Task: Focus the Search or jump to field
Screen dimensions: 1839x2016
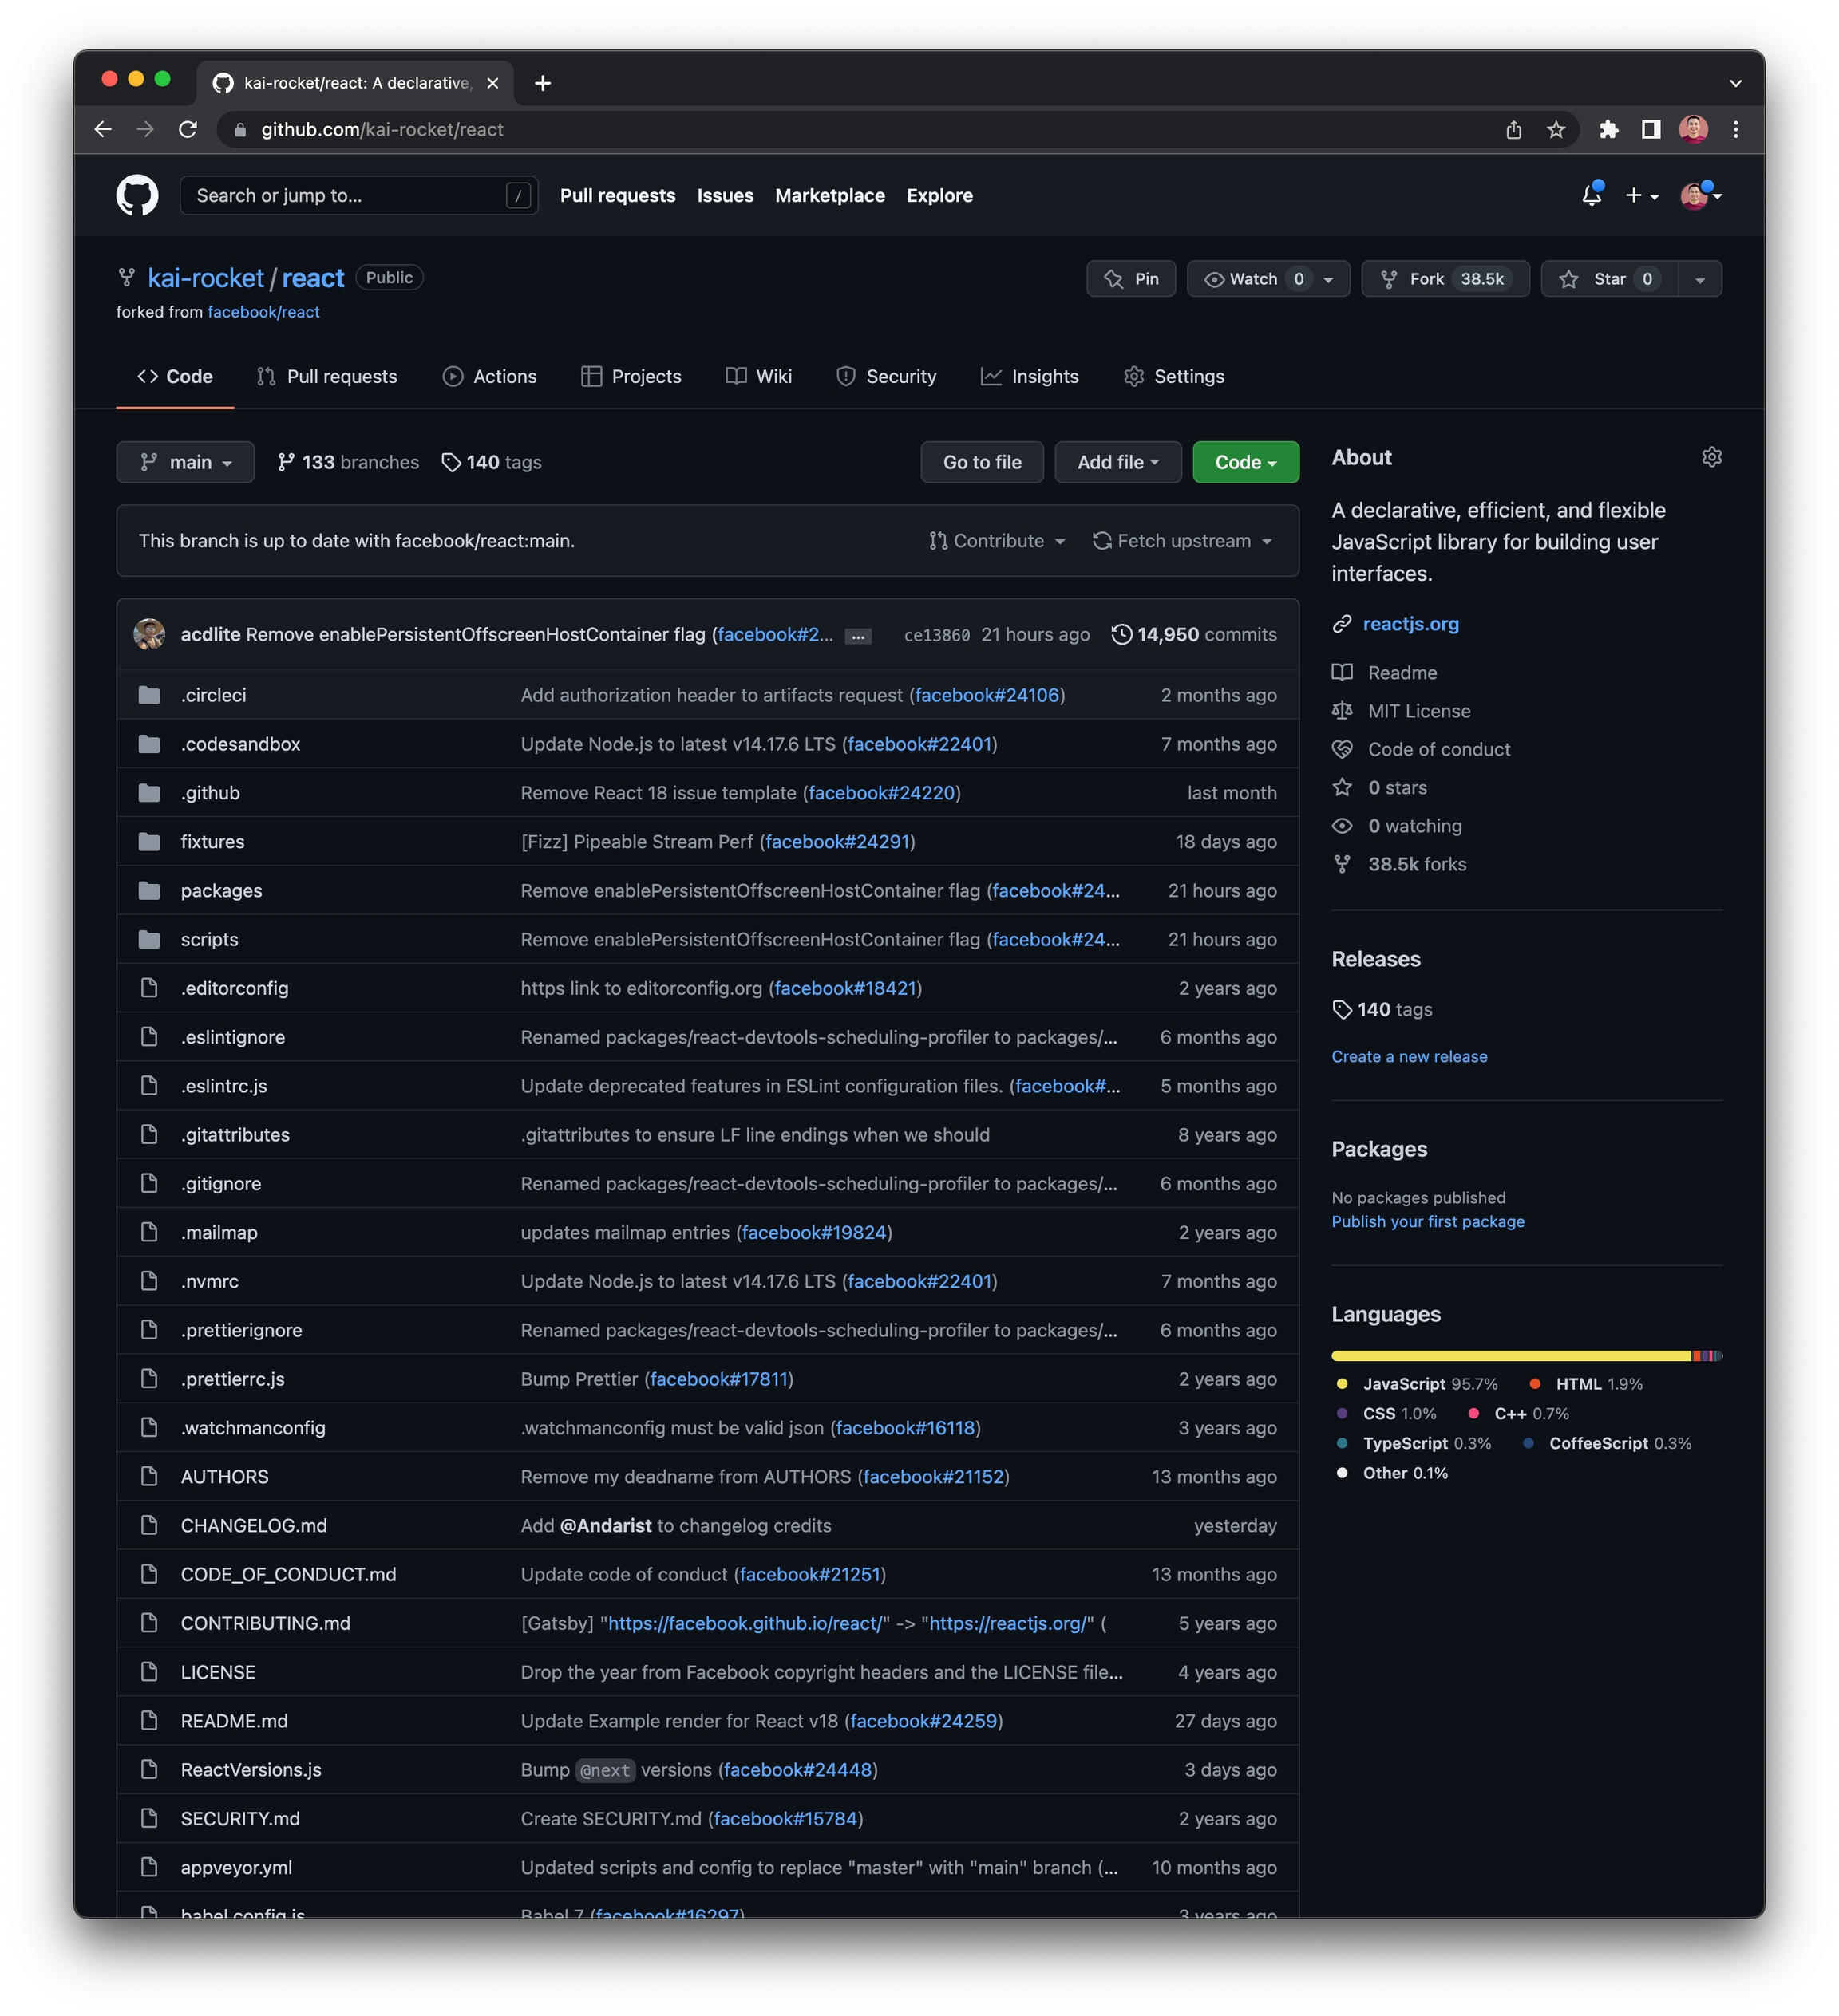Action: point(358,196)
